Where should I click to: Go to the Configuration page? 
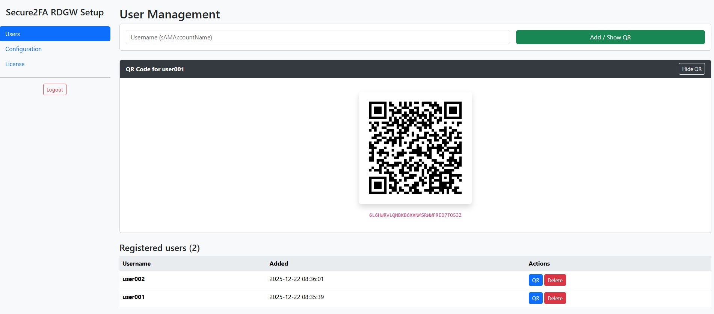pos(23,49)
